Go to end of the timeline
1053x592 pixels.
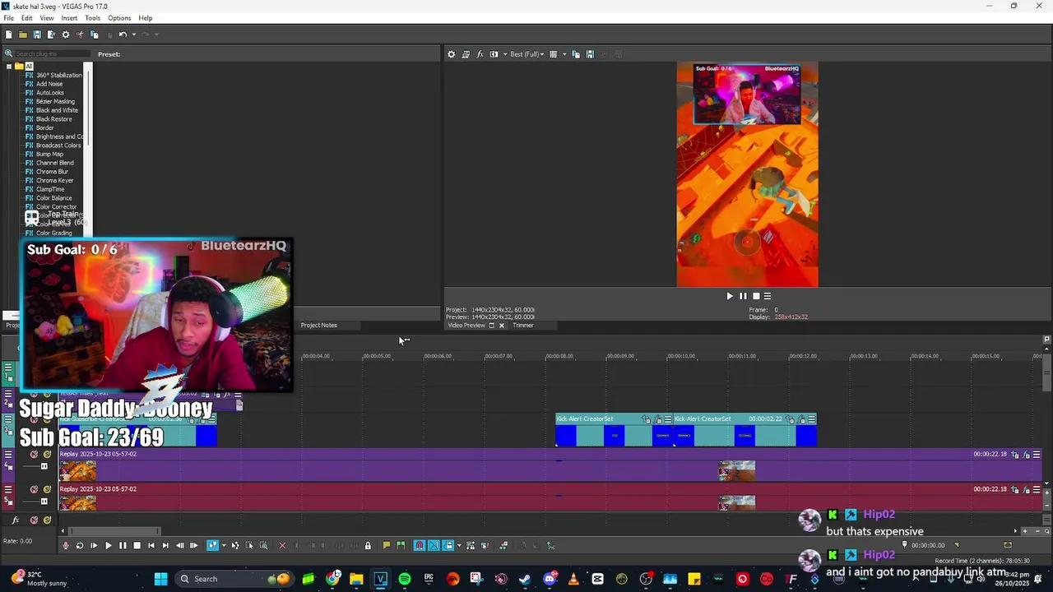click(x=165, y=545)
